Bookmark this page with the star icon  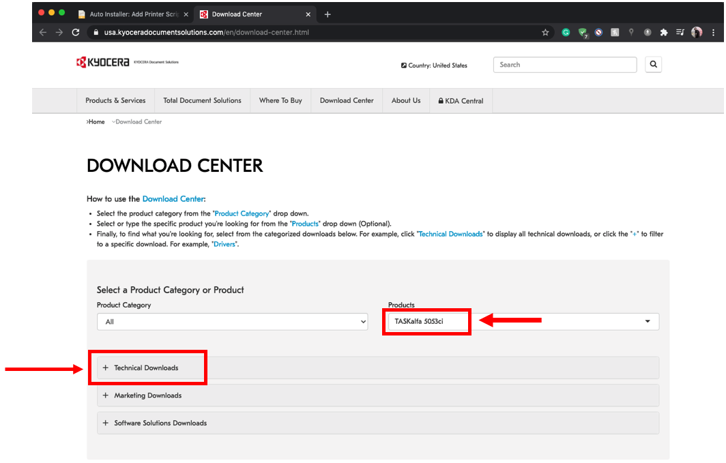coord(545,32)
